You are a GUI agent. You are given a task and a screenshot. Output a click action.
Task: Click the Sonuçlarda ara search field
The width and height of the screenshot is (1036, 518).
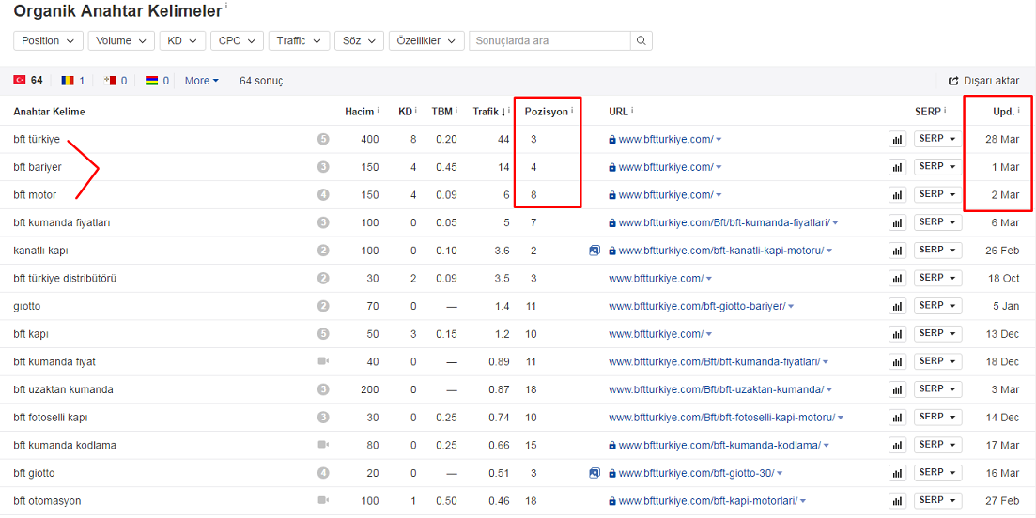549,41
